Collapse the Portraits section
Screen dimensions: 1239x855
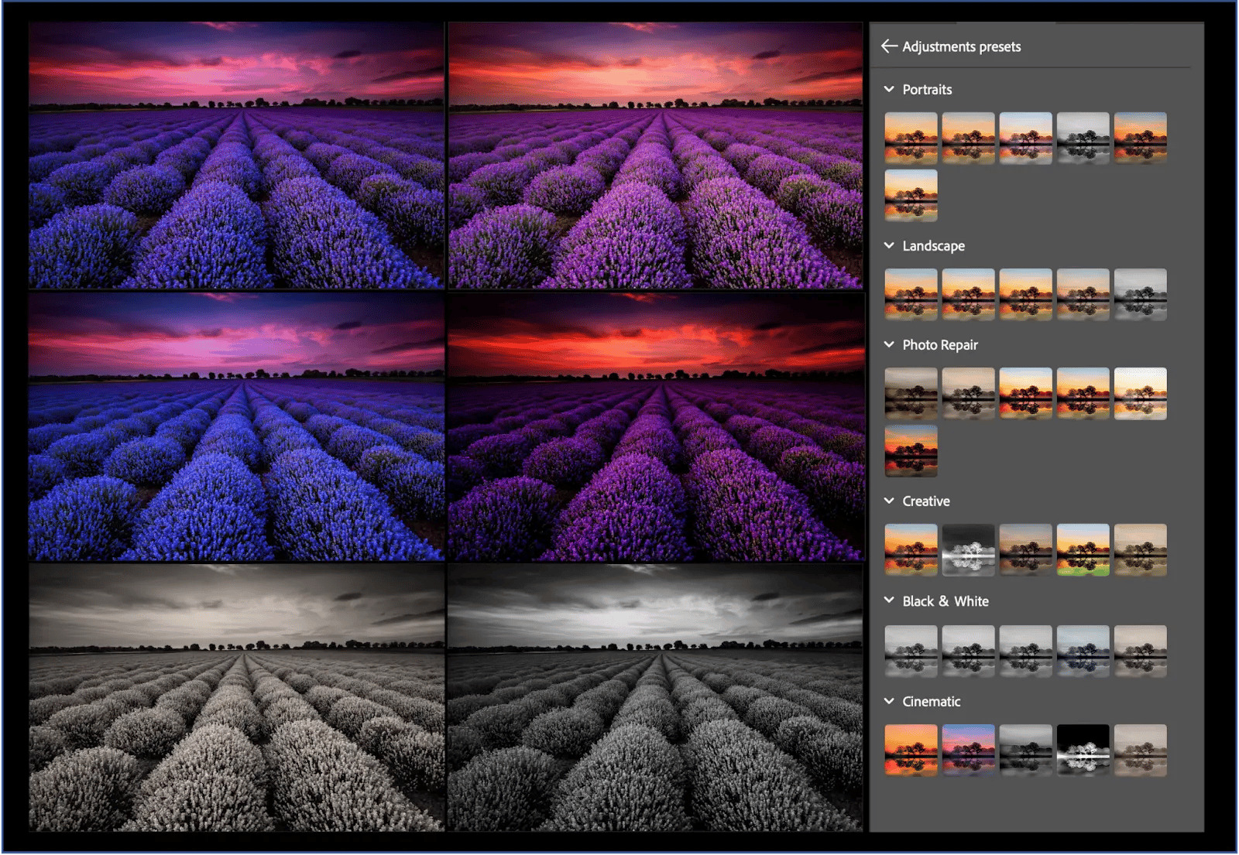tap(887, 89)
